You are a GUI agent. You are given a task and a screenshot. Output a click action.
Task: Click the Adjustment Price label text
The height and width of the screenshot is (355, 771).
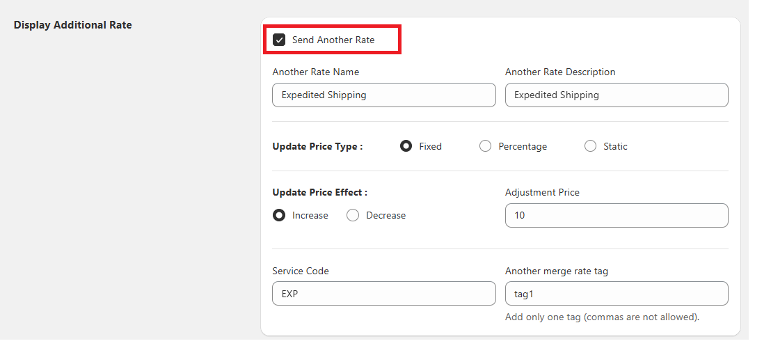click(x=542, y=192)
